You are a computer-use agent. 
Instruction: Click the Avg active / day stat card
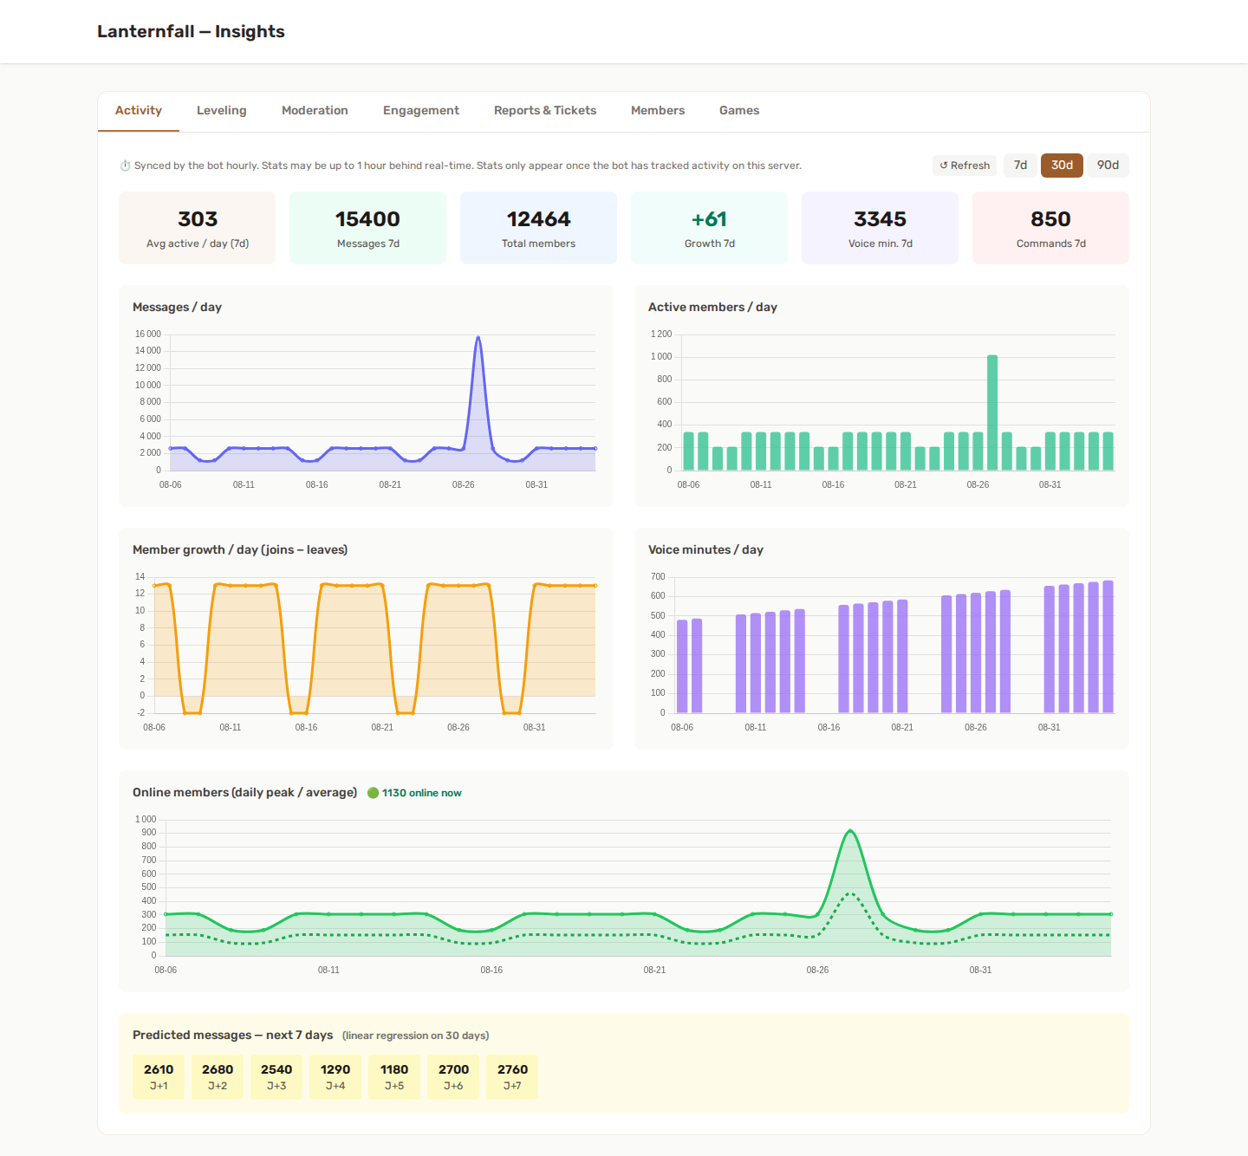click(x=198, y=228)
